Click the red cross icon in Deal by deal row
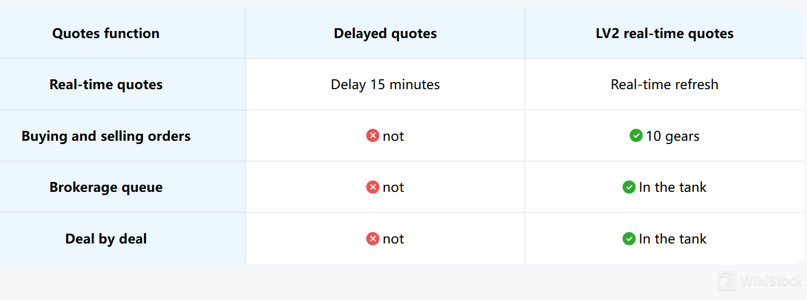 [x=373, y=239]
